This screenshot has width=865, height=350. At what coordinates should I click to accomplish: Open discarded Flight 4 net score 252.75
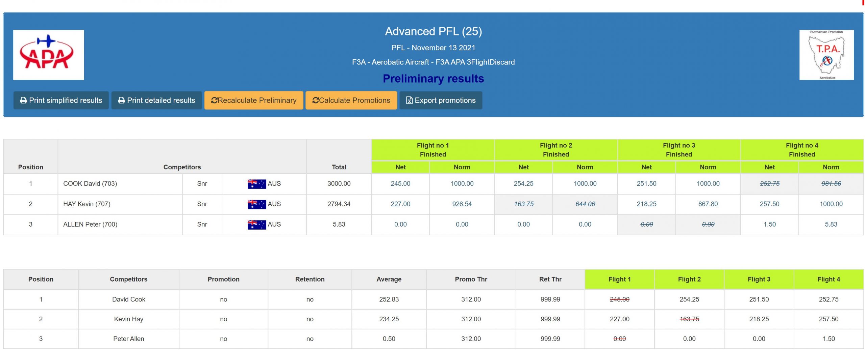click(769, 184)
